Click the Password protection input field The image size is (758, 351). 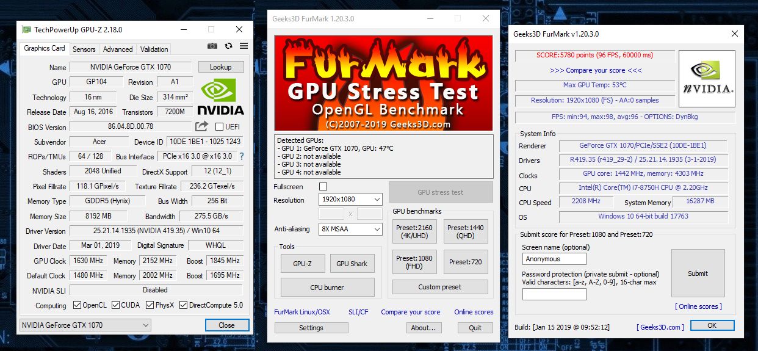(554, 294)
